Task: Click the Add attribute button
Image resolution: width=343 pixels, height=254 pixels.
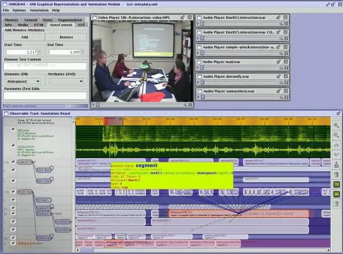Action: click(x=24, y=37)
